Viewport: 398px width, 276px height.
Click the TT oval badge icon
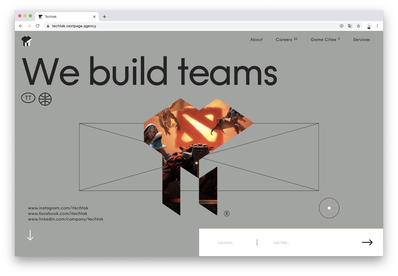pos(28,98)
